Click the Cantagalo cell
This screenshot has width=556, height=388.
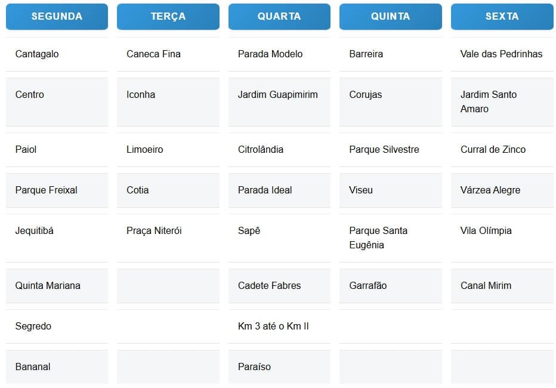click(x=37, y=54)
